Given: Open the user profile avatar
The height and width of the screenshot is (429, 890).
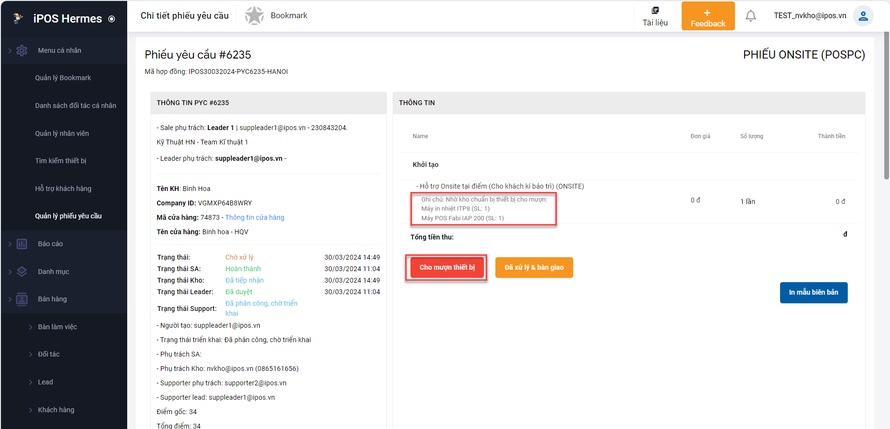Looking at the screenshot, I should point(863,16).
